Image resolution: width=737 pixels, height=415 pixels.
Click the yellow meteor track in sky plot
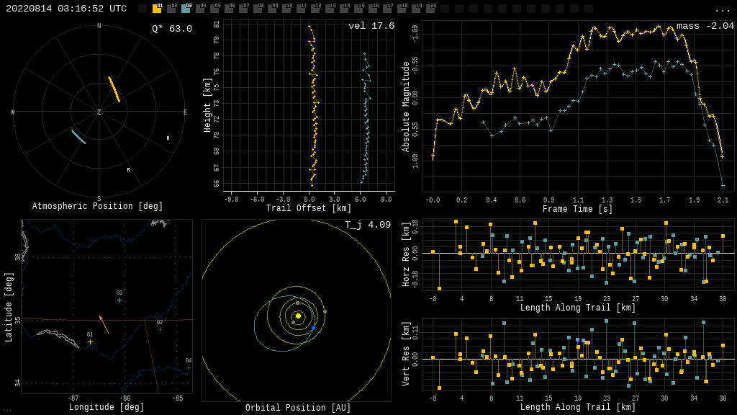click(114, 89)
